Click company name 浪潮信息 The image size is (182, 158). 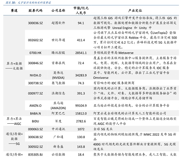click(58, 93)
